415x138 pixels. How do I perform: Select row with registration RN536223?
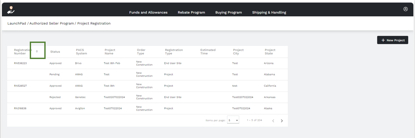pyautogui.click(x=147, y=63)
